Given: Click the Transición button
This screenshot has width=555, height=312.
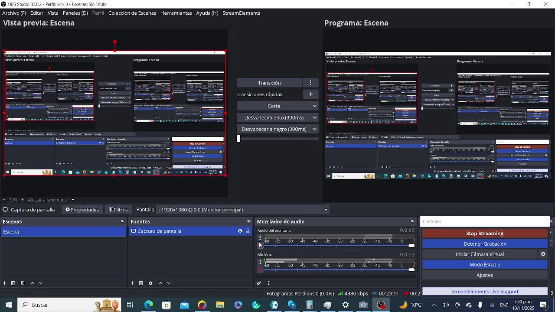Looking at the screenshot, I should pyautogui.click(x=269, y=83).
